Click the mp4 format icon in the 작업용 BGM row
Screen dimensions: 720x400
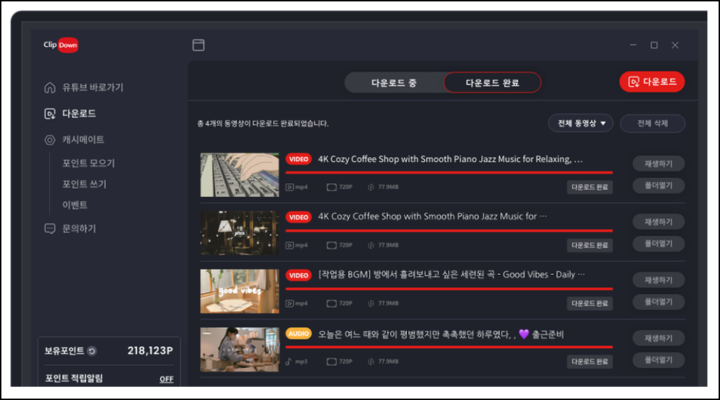point(289,303)
